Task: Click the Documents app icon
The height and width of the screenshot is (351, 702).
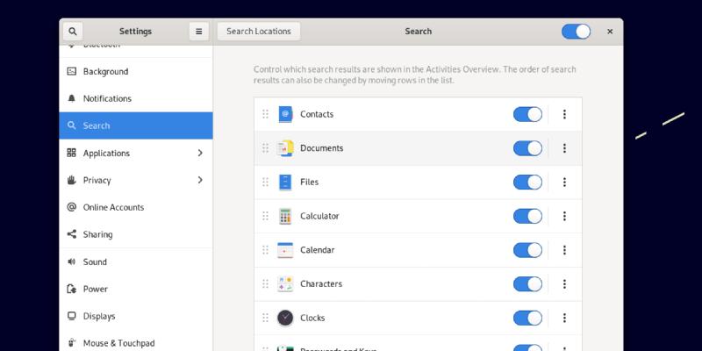Action: click(284, 148)
